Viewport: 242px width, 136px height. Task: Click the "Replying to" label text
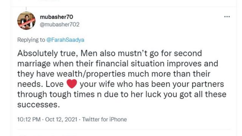point(31,40)
